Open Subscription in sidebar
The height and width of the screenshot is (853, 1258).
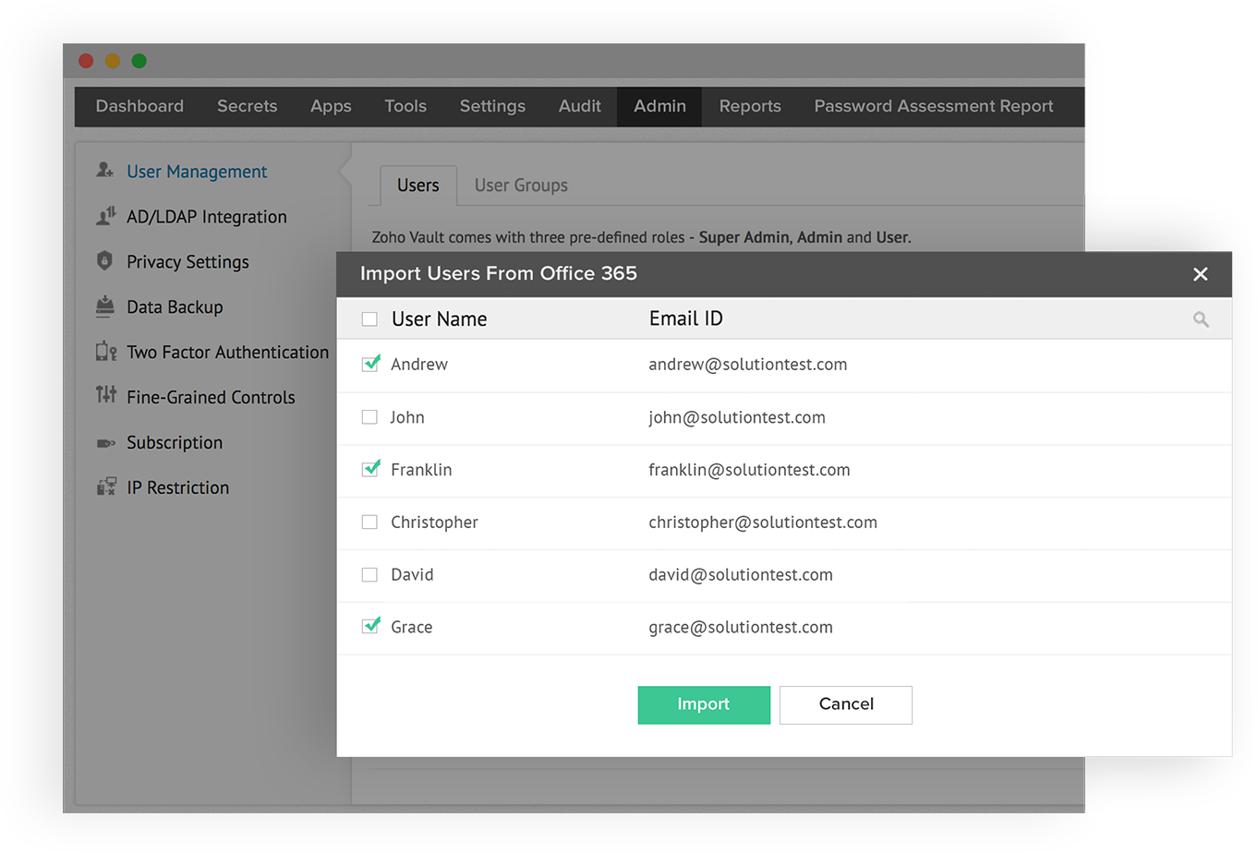[x=175, y=442]
